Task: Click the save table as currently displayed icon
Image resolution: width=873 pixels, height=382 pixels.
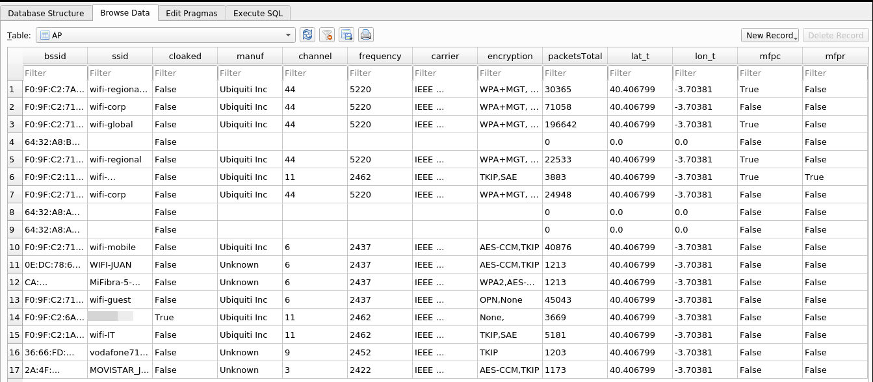Action: pyautogui.click(x=346, y=35)
